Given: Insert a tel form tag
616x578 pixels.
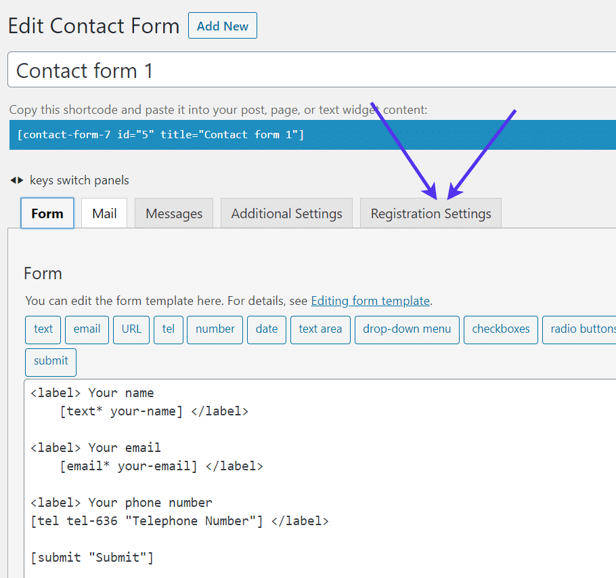Looking at the screenshot, I should pyautogui.click(x=169, y=329).
